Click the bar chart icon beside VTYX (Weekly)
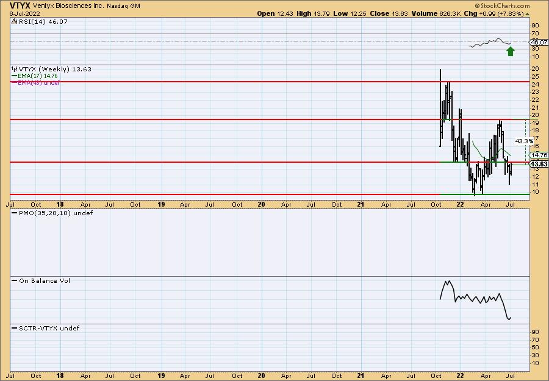549x381 pixels. pyautogui.click(x=15, y=69)
